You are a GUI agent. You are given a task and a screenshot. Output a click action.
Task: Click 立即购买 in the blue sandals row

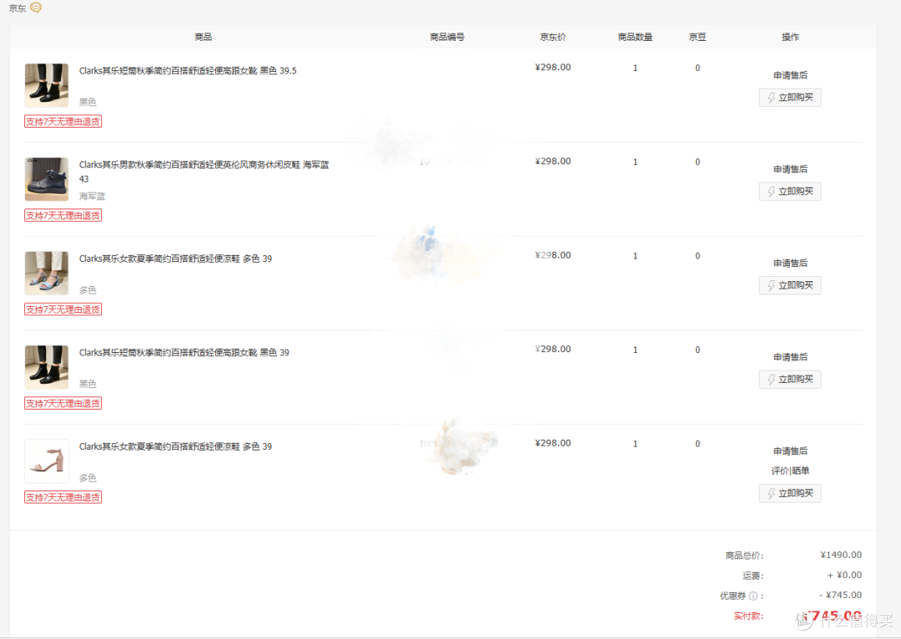[x=789, y=285]
